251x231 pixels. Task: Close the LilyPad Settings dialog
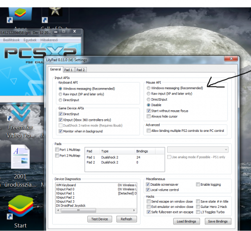pyautogui.click(x=231, y=58)
